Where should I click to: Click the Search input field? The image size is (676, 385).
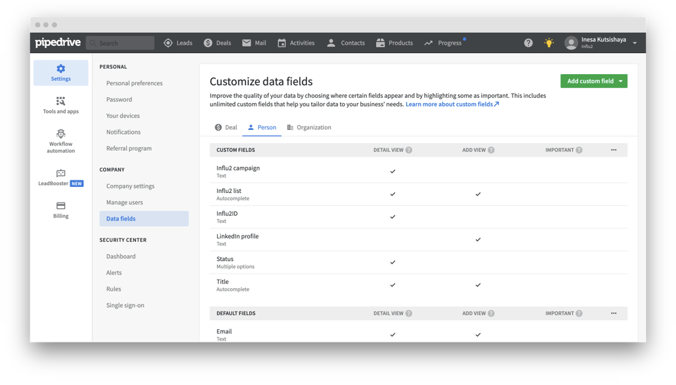(121, 43)
